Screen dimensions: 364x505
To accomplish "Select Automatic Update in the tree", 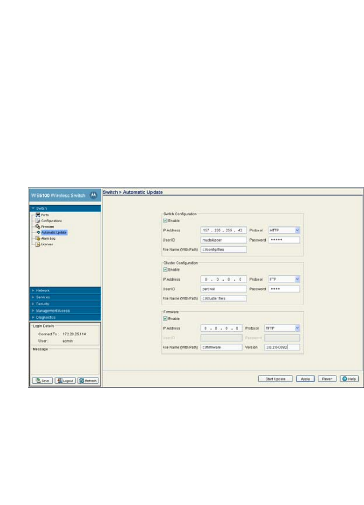I will (x=54, y=232).
